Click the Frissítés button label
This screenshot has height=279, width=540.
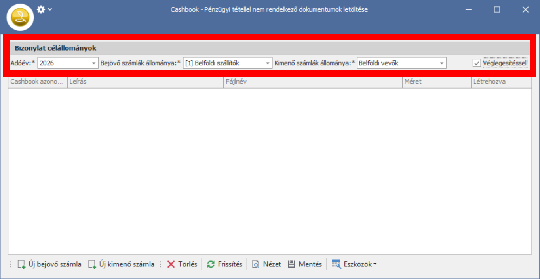230,264
